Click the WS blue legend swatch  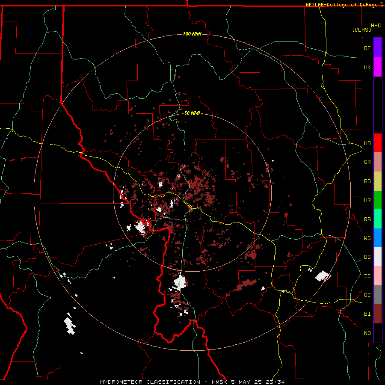click(x=378, y=238)
